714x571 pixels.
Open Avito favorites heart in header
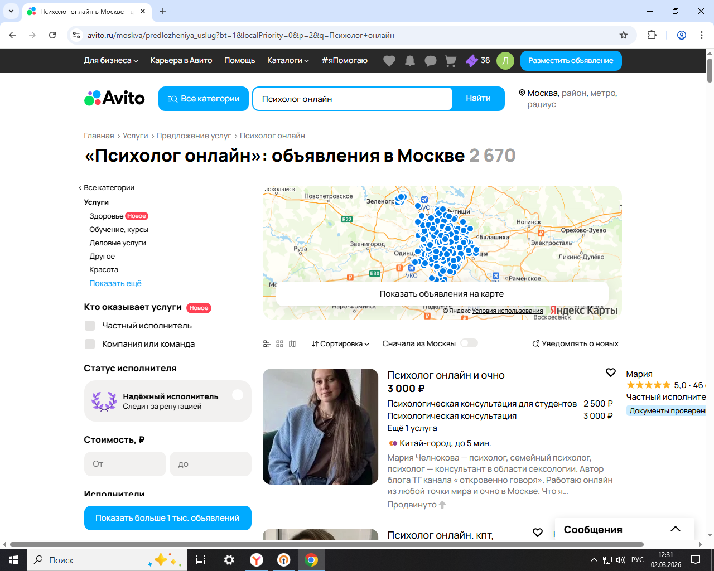[x=389, y=61]
